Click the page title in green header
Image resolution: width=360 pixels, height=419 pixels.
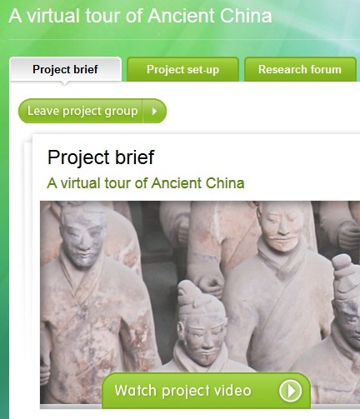coord(140,16)
